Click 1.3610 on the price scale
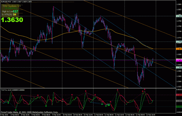This screenshot has width=182, height=116. (179, 65)
